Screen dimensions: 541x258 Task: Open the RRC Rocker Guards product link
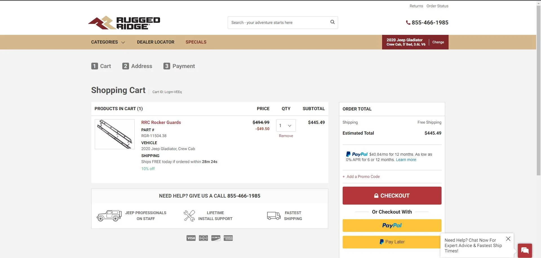[161, 123]
